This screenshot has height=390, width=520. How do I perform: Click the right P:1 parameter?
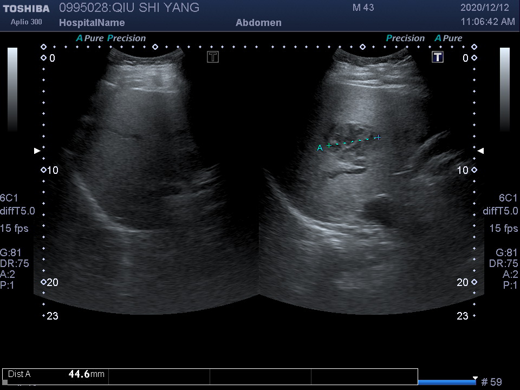(x=510, y=285)
